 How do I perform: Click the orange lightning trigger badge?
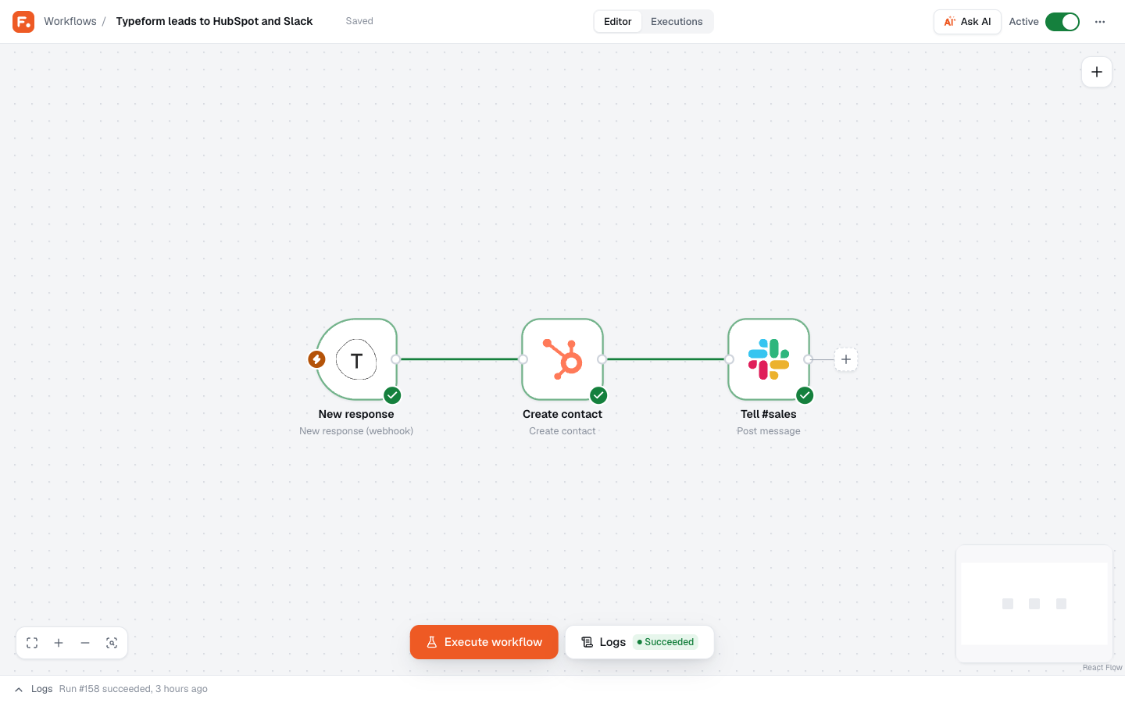click(x=316, y=359)
